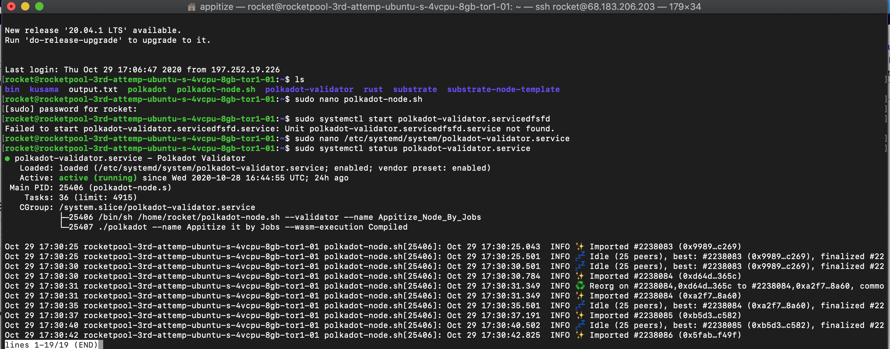Viewport: 890px width, 349px height.
Task: Click the 'do-release-upgrade' command text
Action: [73, 40]
